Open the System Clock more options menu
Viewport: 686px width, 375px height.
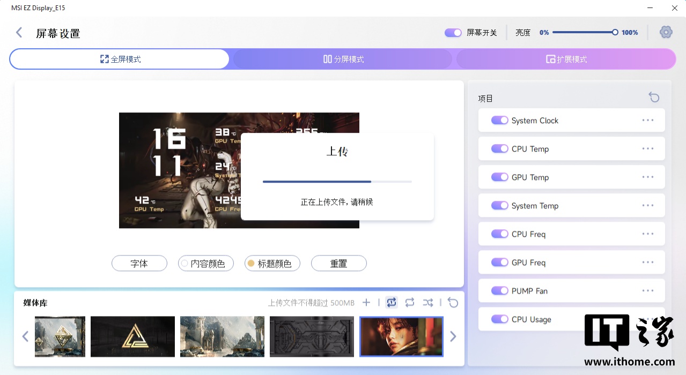pos(648,120)
